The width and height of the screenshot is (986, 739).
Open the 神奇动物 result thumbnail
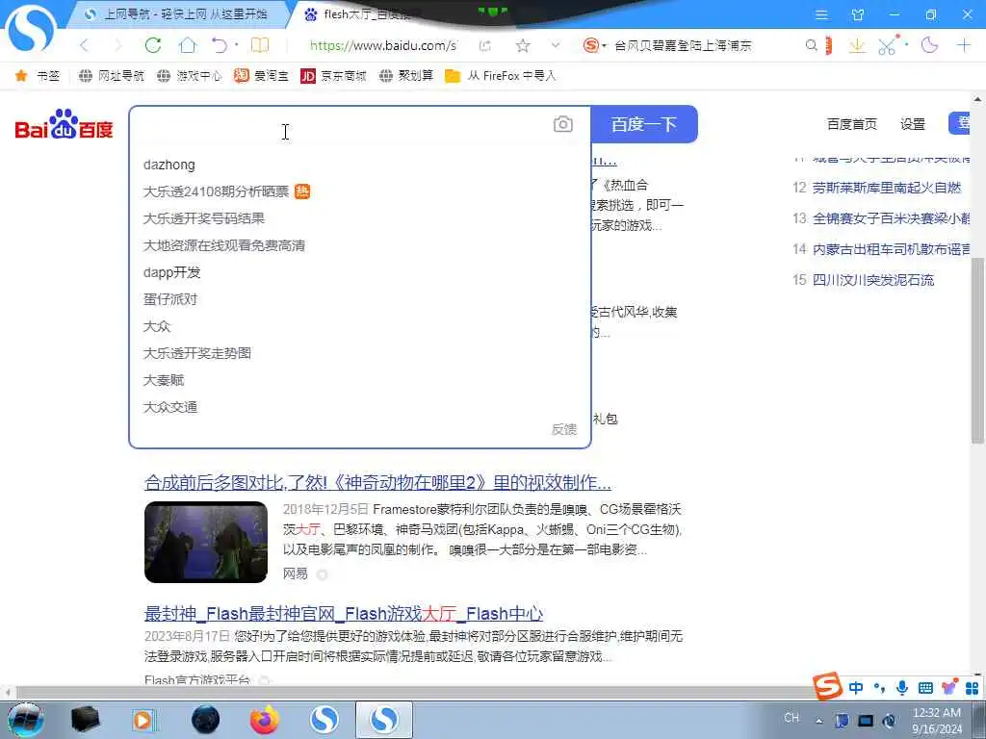coord(206,543)
